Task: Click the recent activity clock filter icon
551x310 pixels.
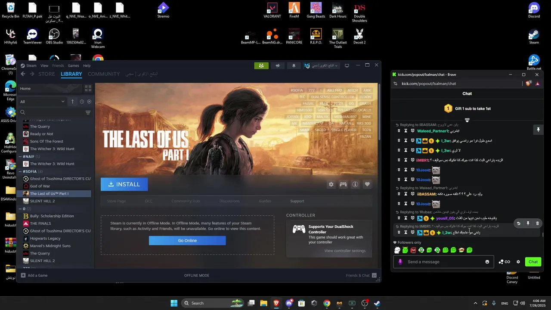Action: coord(82,102)
